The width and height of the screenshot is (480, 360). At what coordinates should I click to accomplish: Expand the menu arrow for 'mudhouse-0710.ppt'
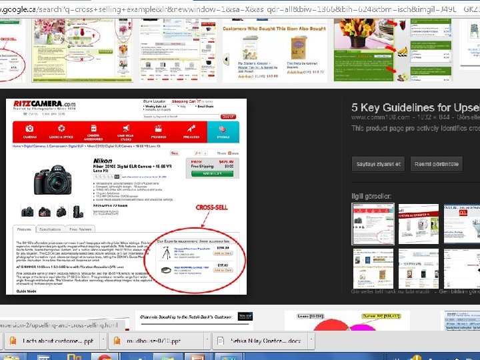coord(207,340)
